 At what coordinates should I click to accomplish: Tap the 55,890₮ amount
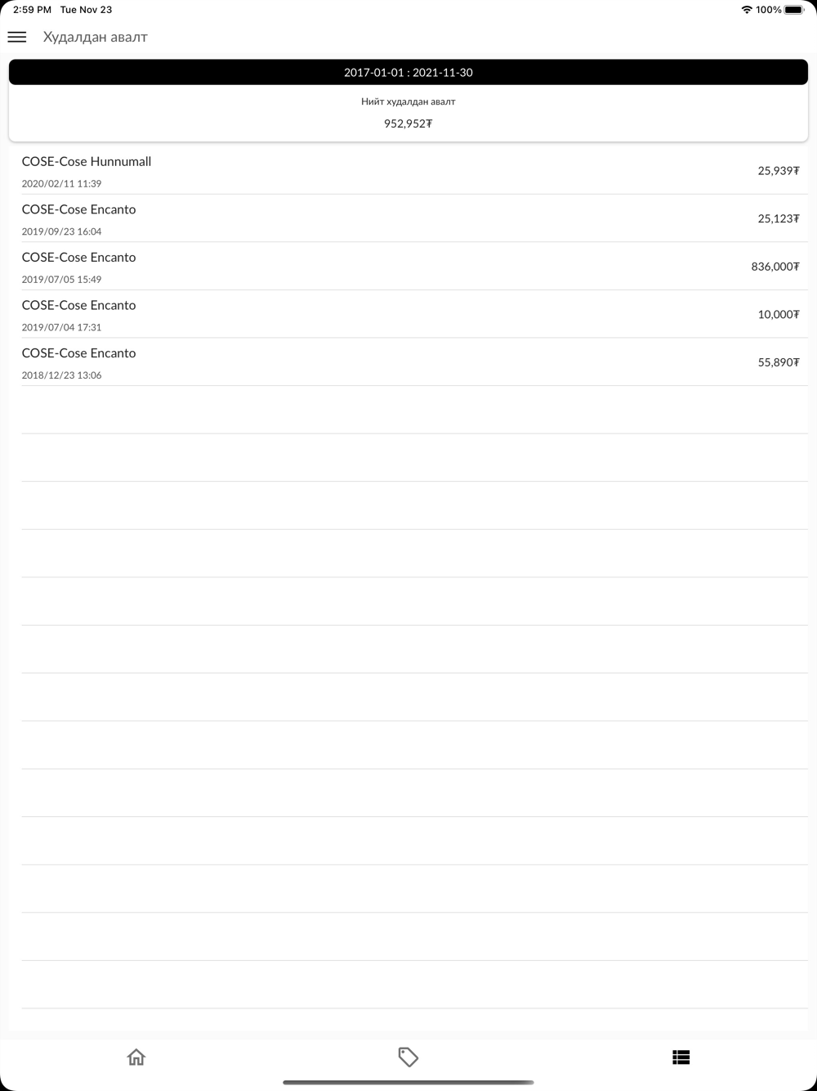point(778,362)
